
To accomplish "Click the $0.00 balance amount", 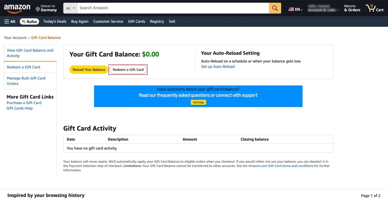I will coord(150,55).
